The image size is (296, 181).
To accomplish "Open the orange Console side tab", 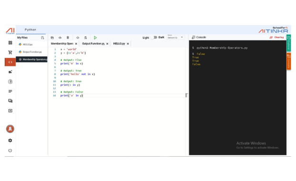I will pyautogui.click(x=288, y=61).
